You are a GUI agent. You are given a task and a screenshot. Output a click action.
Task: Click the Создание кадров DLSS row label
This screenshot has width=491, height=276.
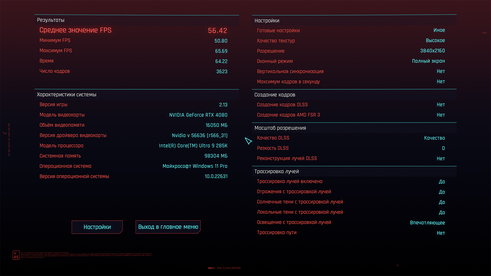coord(282,105)
